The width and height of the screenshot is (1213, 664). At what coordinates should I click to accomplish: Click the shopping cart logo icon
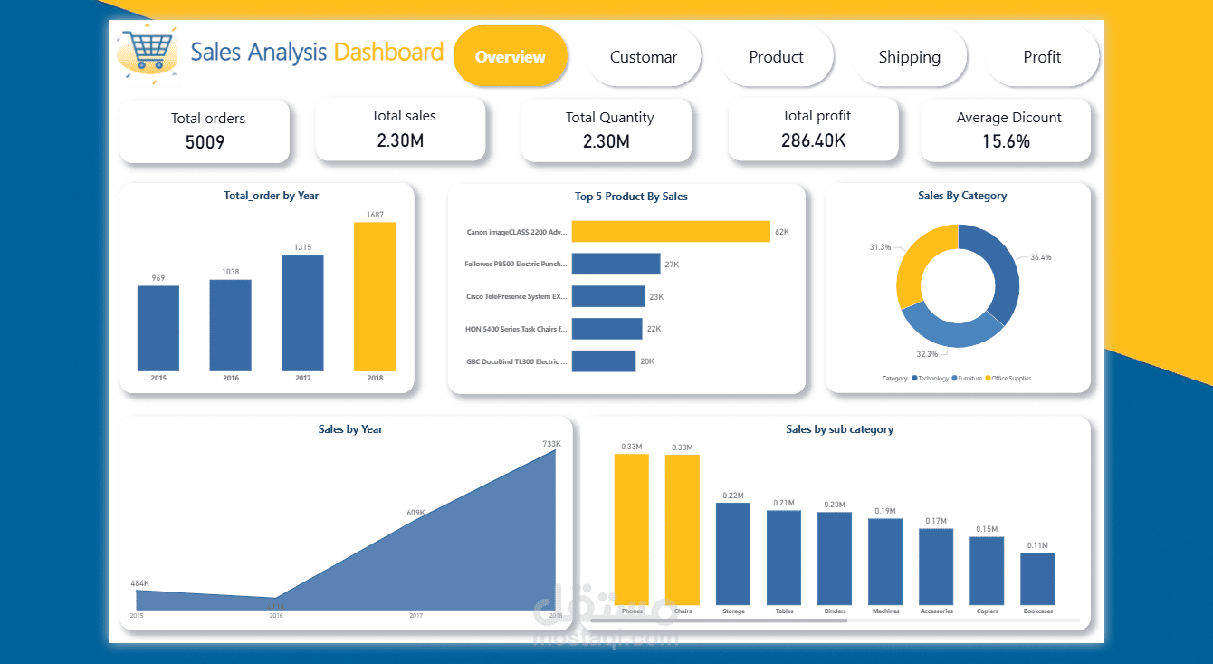(148, 53)
